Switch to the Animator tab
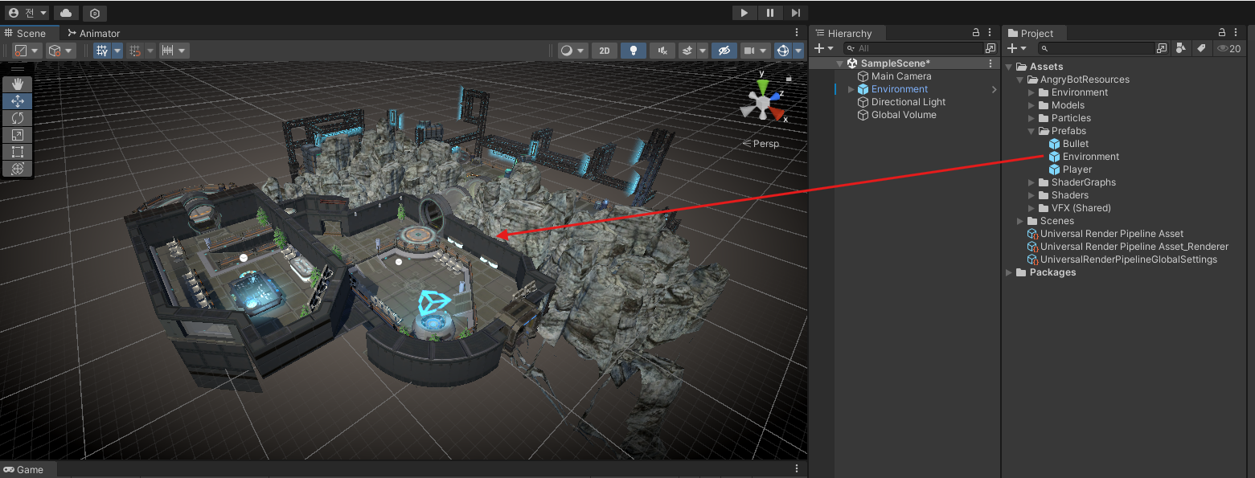The height and width of the screenshot is (478, 1255). point(94,33)
